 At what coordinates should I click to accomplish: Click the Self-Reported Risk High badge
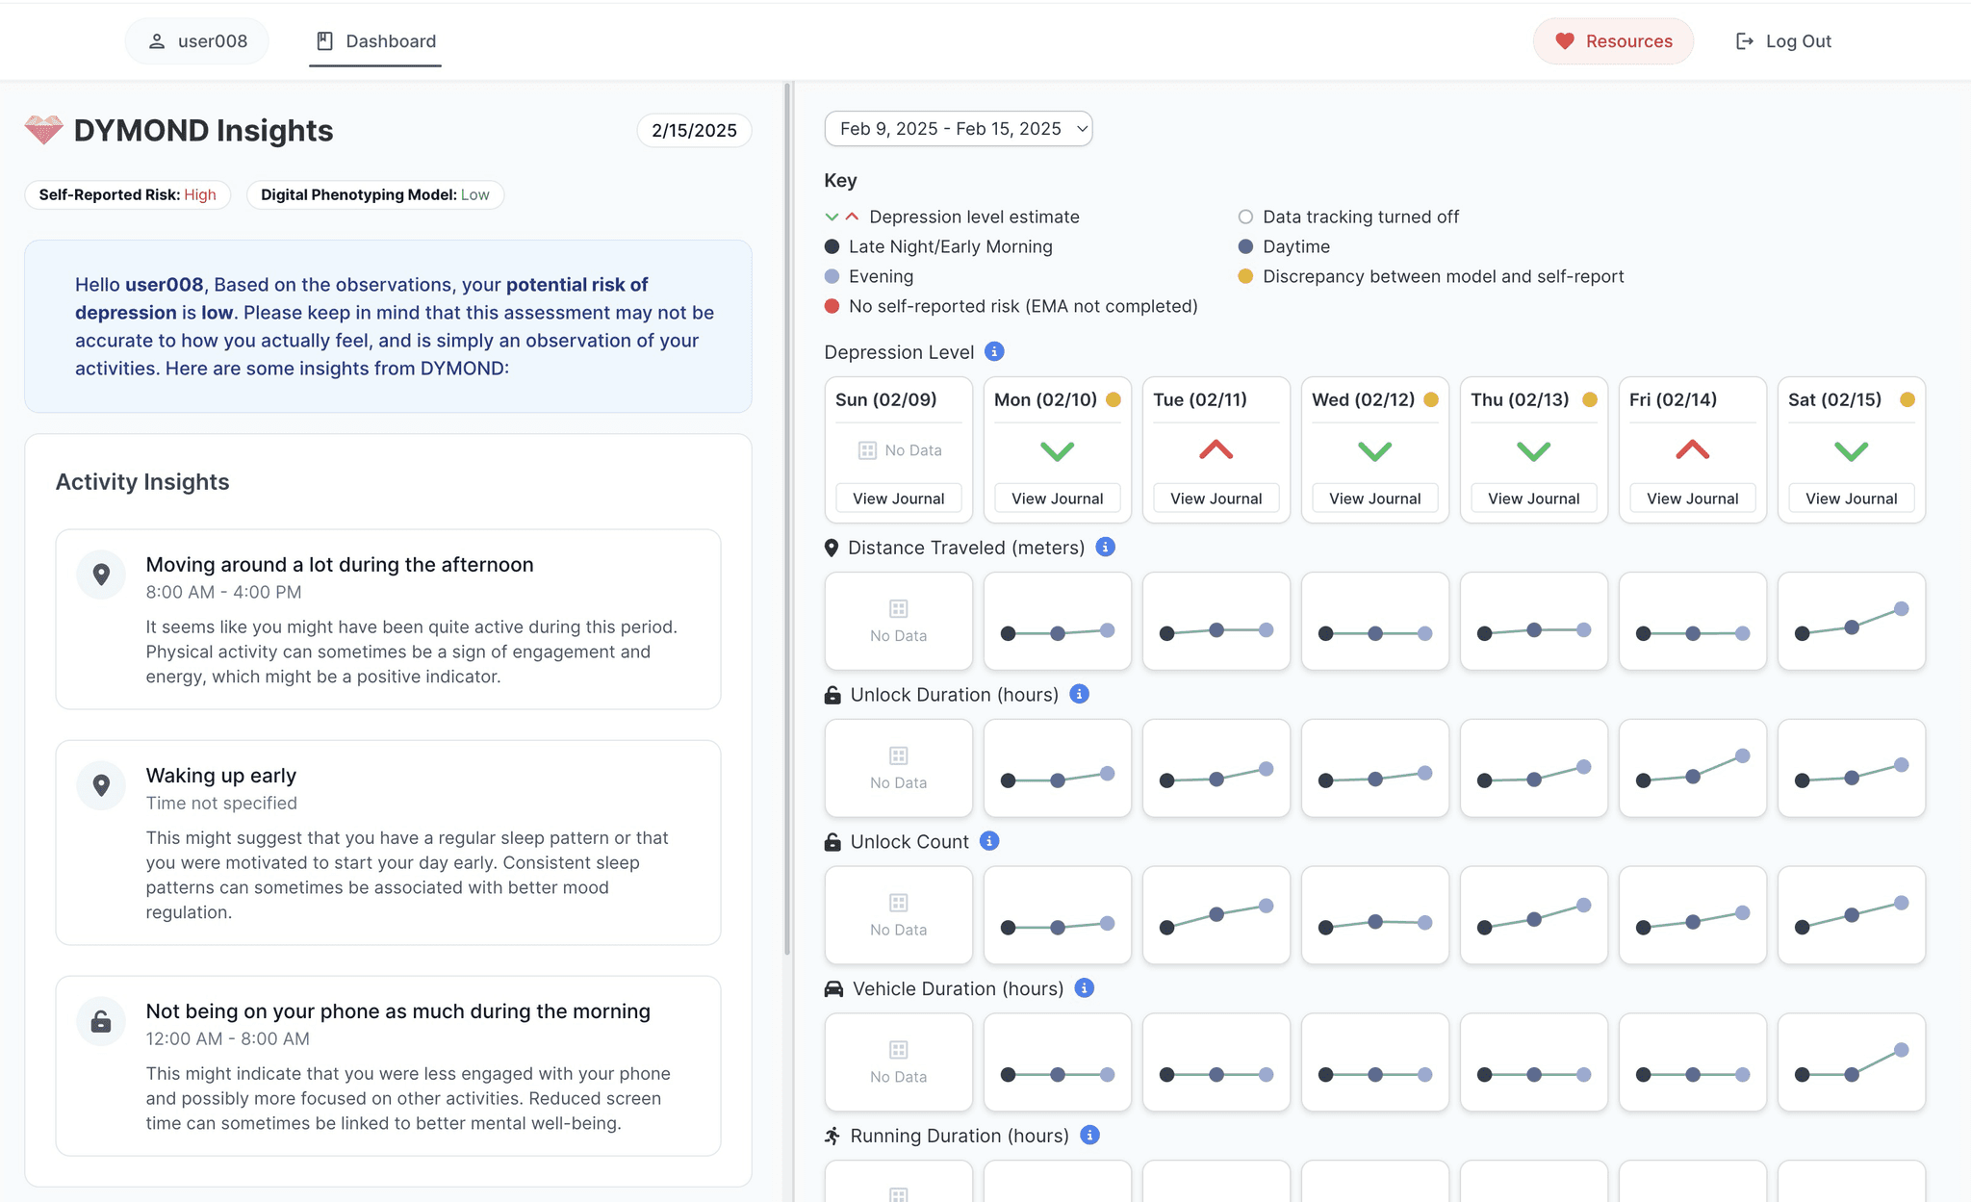pyautogui.click(x=128, y=194)
